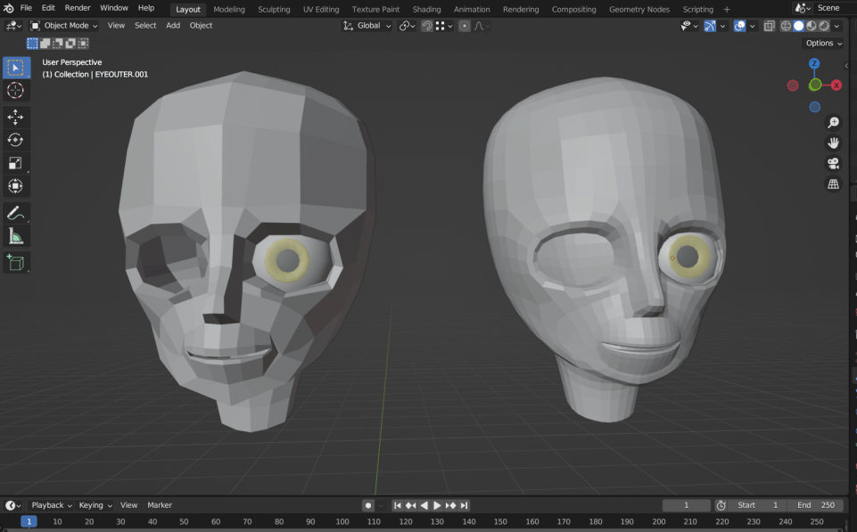Image resolution: width=857 pixels, height=532 pixels.
Task: Open the File menu
Action: coord(26,8)
